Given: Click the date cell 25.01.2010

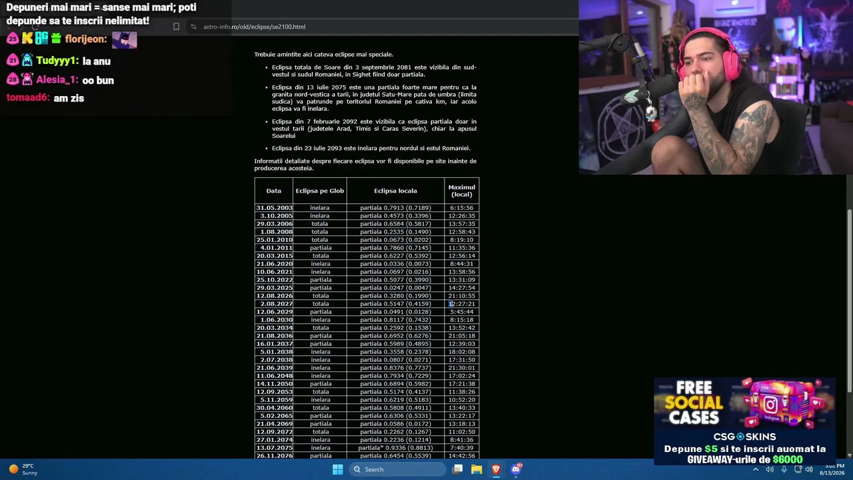Looking at the screenshot, I should (274, 240).
